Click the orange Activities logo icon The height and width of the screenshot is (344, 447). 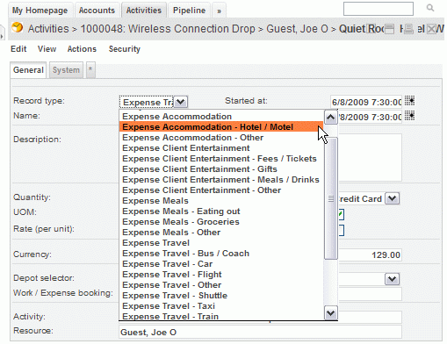click(x=18, y=27)
